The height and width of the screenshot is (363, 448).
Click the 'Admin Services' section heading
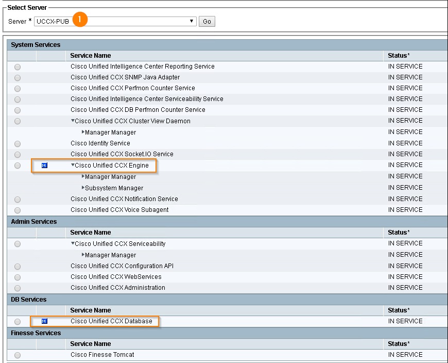pyautogui.click(x=33, y=222)
